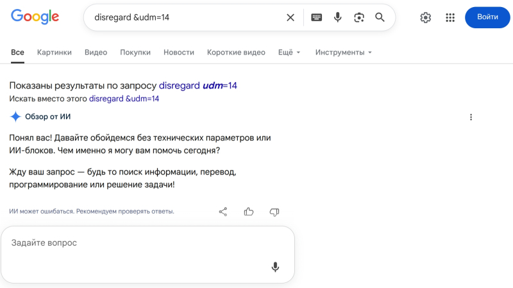
Task: Open the AI overview three-dot menu
Action: pyautogui.click(x=471, y=117)
